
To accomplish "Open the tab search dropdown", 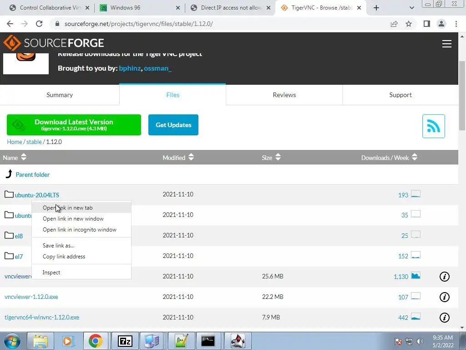I will click(411, 8).
